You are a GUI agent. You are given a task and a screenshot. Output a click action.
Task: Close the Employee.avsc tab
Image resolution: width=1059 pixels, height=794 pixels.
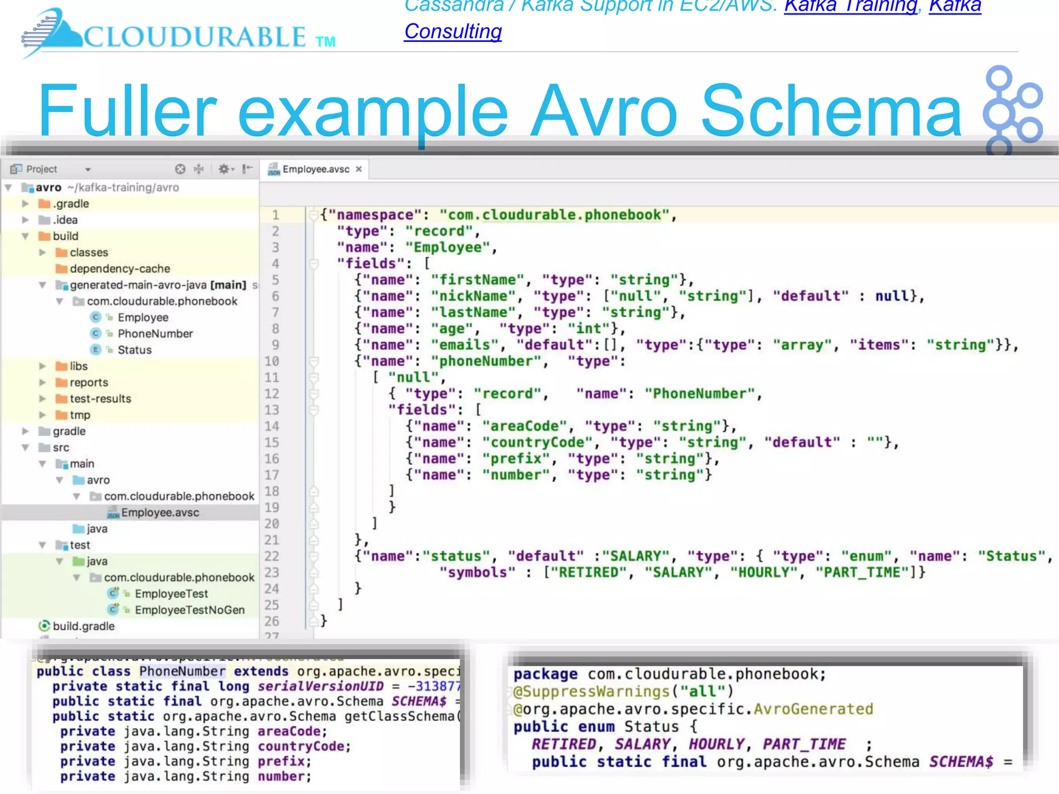[359, 169]
